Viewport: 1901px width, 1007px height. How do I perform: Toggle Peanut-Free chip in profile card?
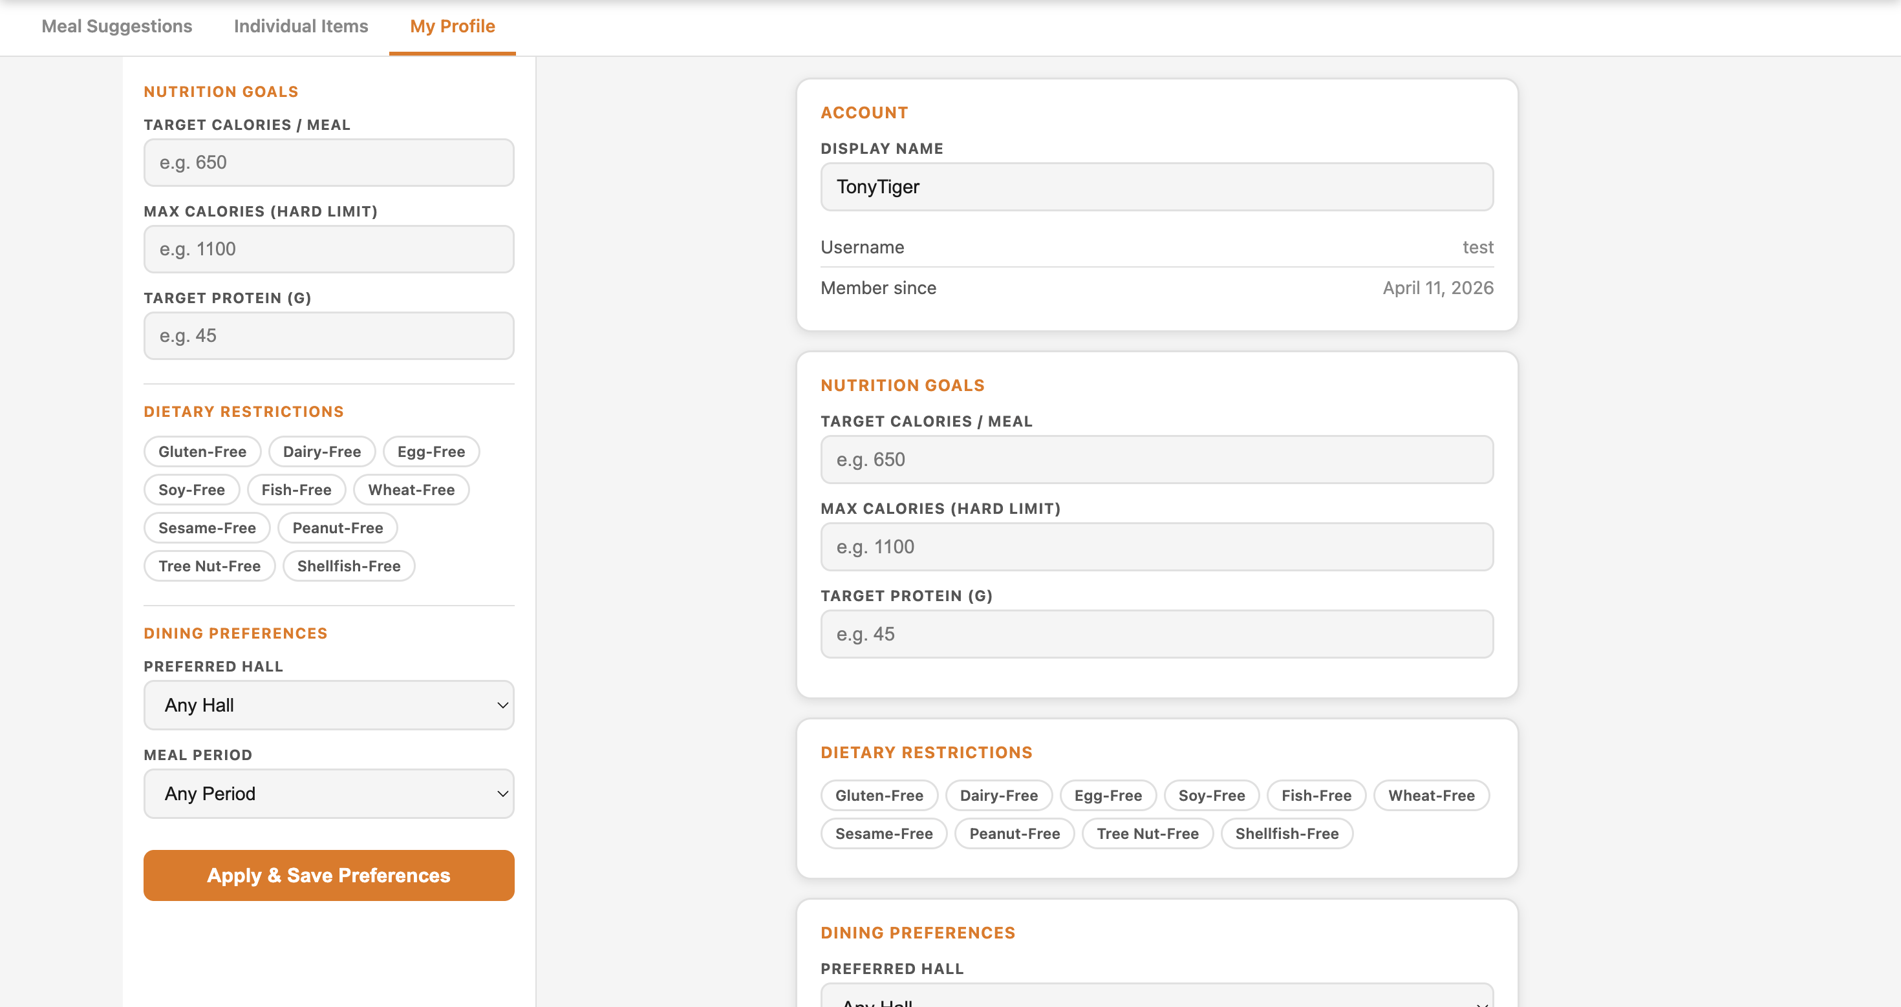[1014, 834]
